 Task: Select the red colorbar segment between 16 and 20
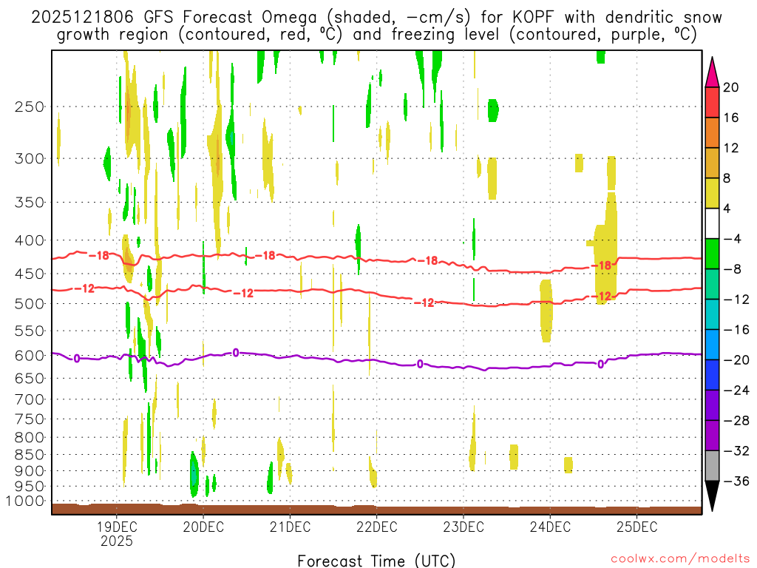pos(713,102)
